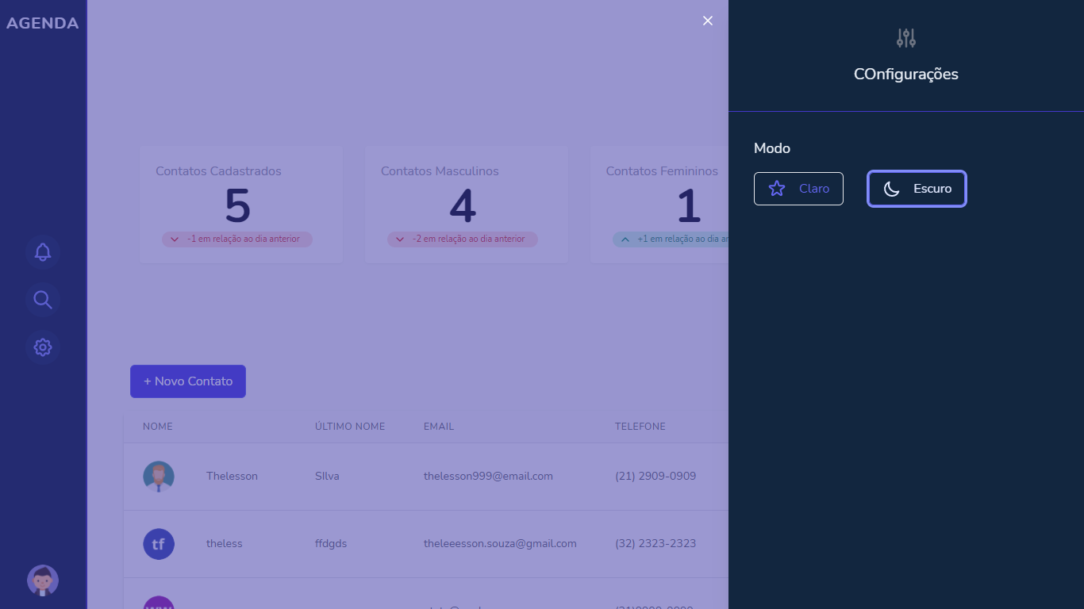Click the number 4 in Masculinos card
Screen dimensions: 1084x609
click(x=463, y=207)
